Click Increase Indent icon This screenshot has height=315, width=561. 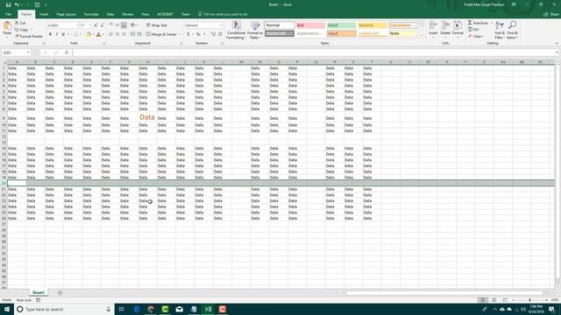138,34
